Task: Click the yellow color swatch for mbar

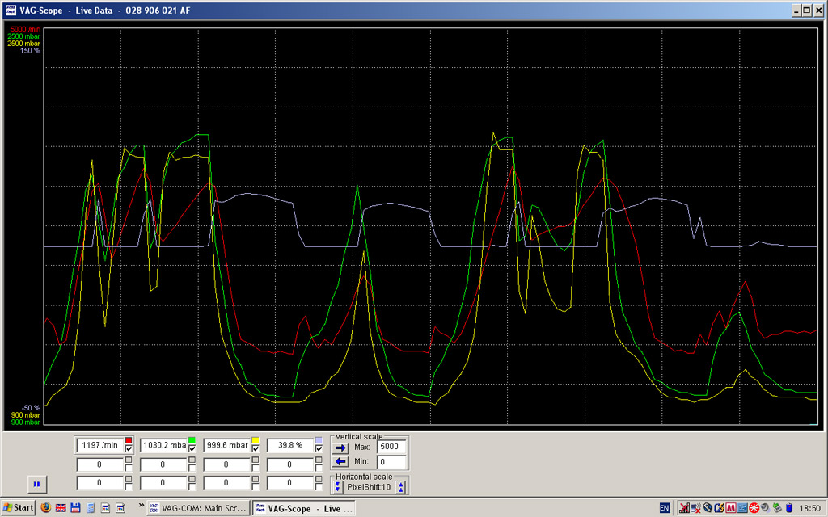Action: pyautogui.click(x=256, y=439)
